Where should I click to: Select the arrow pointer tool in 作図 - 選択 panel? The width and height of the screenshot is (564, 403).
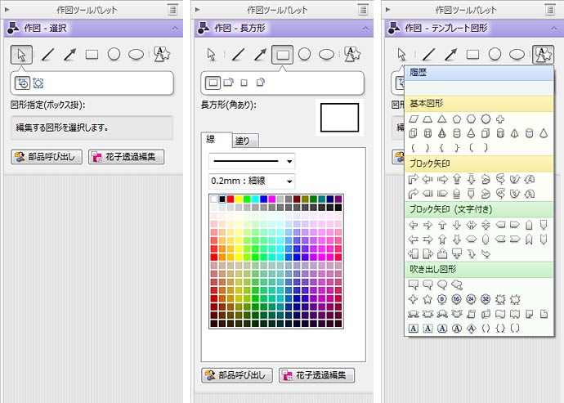coord(22,55)
